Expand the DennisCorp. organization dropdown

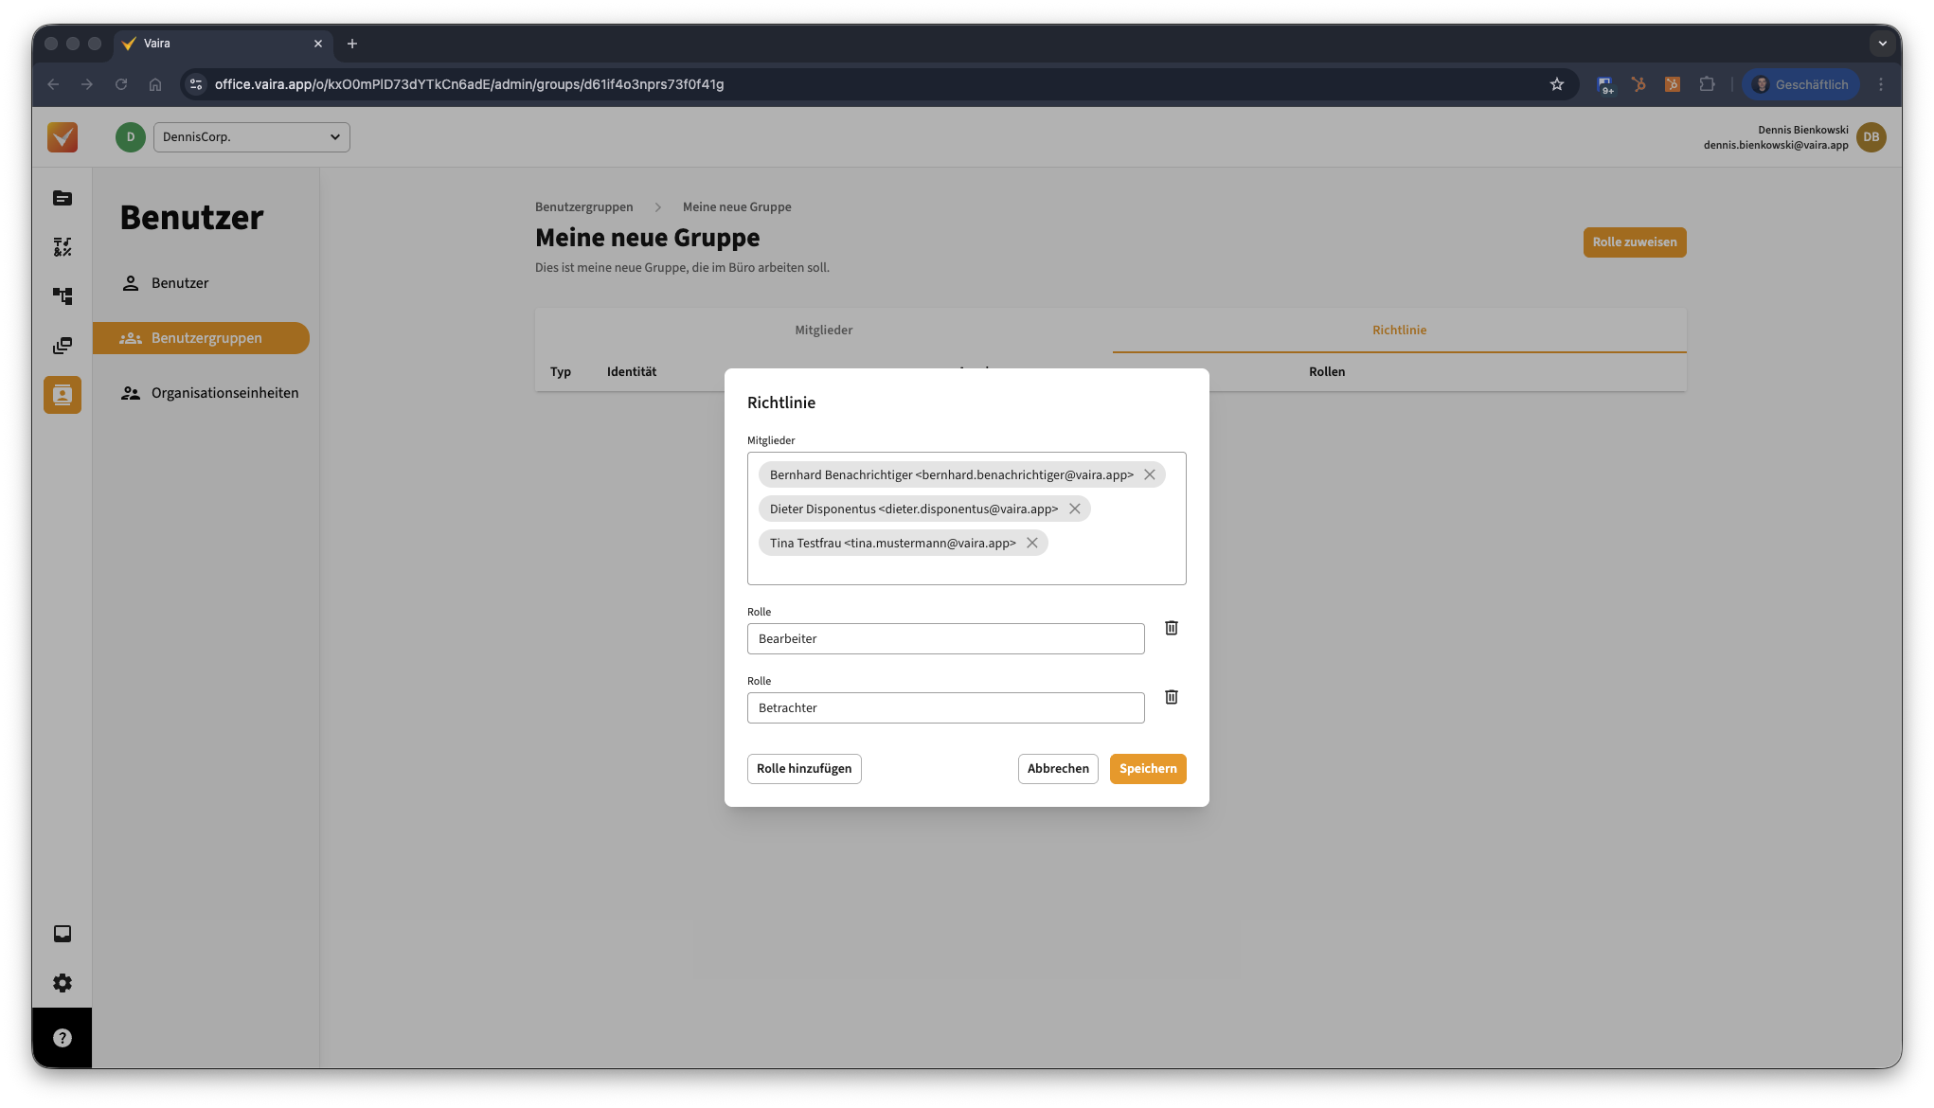point(252,137)
